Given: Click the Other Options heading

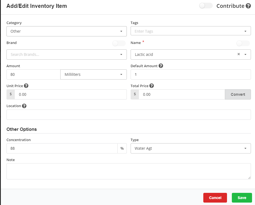Looking at the screenshot, I should (x=22, y=129).
